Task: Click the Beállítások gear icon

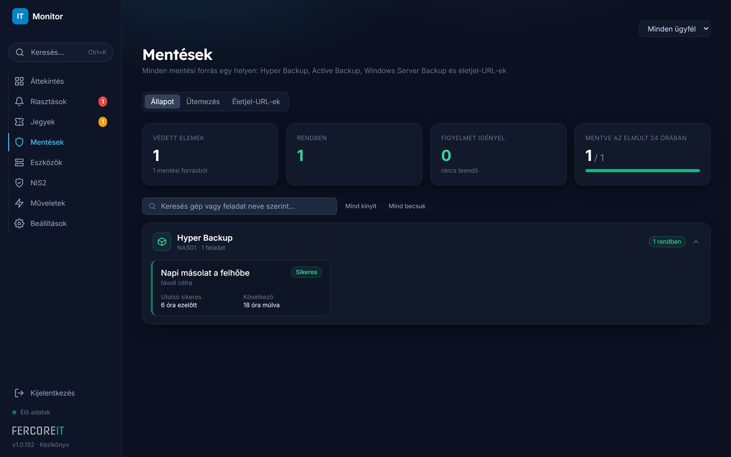Action: click(x=19, y=223)
